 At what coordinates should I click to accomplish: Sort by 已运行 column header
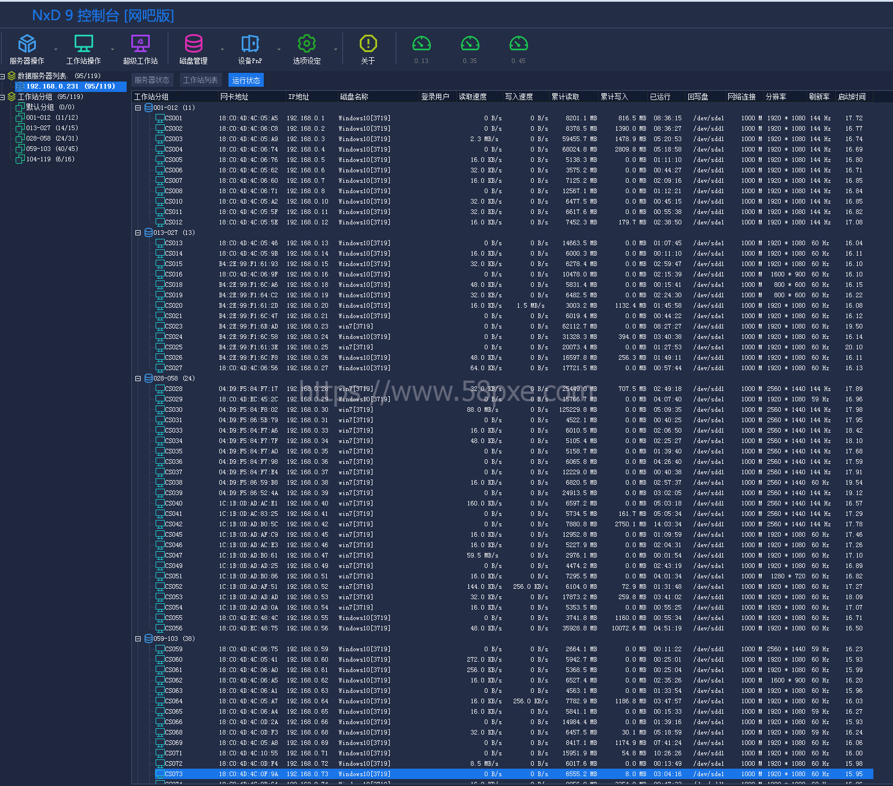(666, 97)
